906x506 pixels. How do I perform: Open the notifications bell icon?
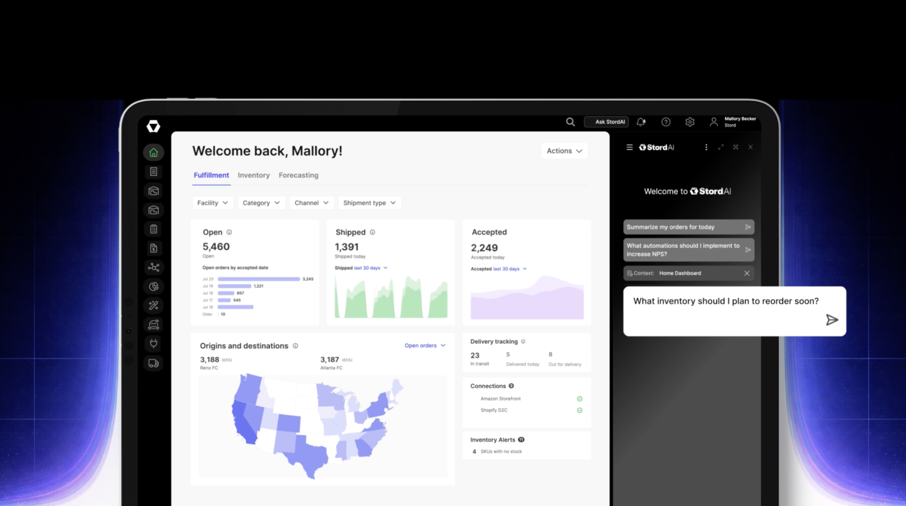(641, 122)
